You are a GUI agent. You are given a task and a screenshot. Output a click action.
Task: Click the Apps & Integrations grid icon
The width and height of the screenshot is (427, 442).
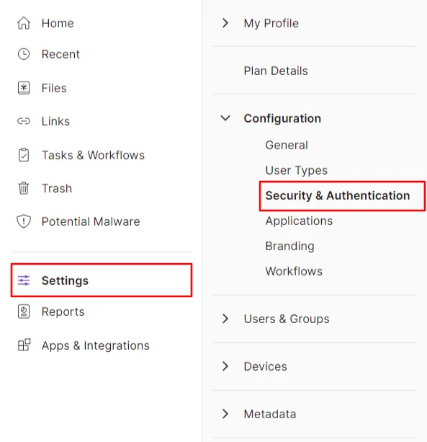pos(24,345)
